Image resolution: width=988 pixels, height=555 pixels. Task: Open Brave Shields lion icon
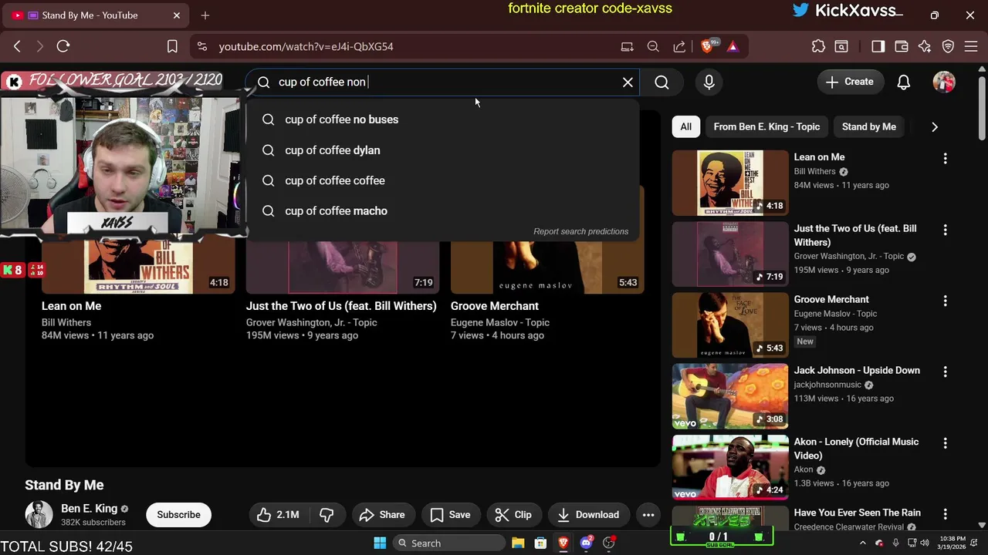tap(707, 46)
